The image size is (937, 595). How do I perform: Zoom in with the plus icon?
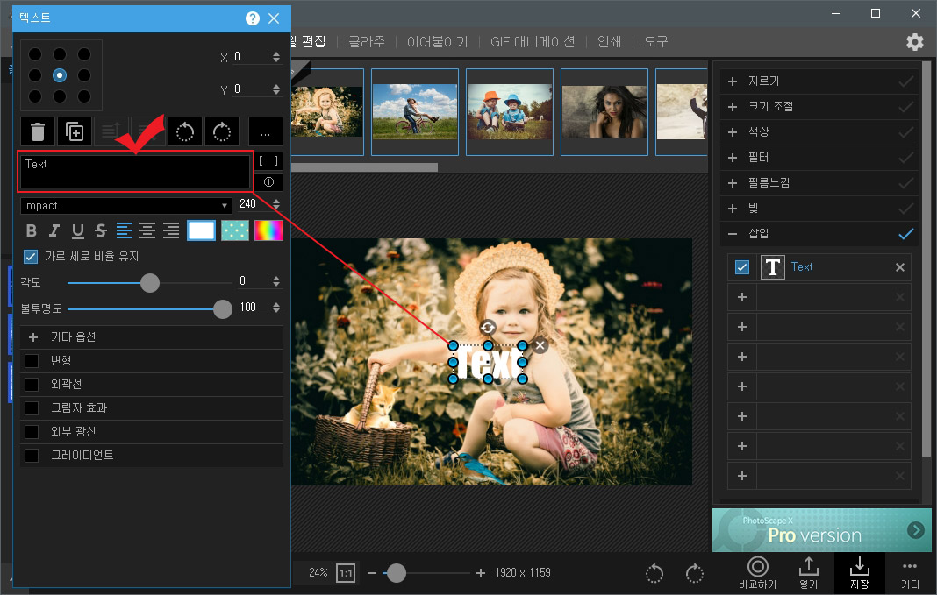tap(481, 573)
